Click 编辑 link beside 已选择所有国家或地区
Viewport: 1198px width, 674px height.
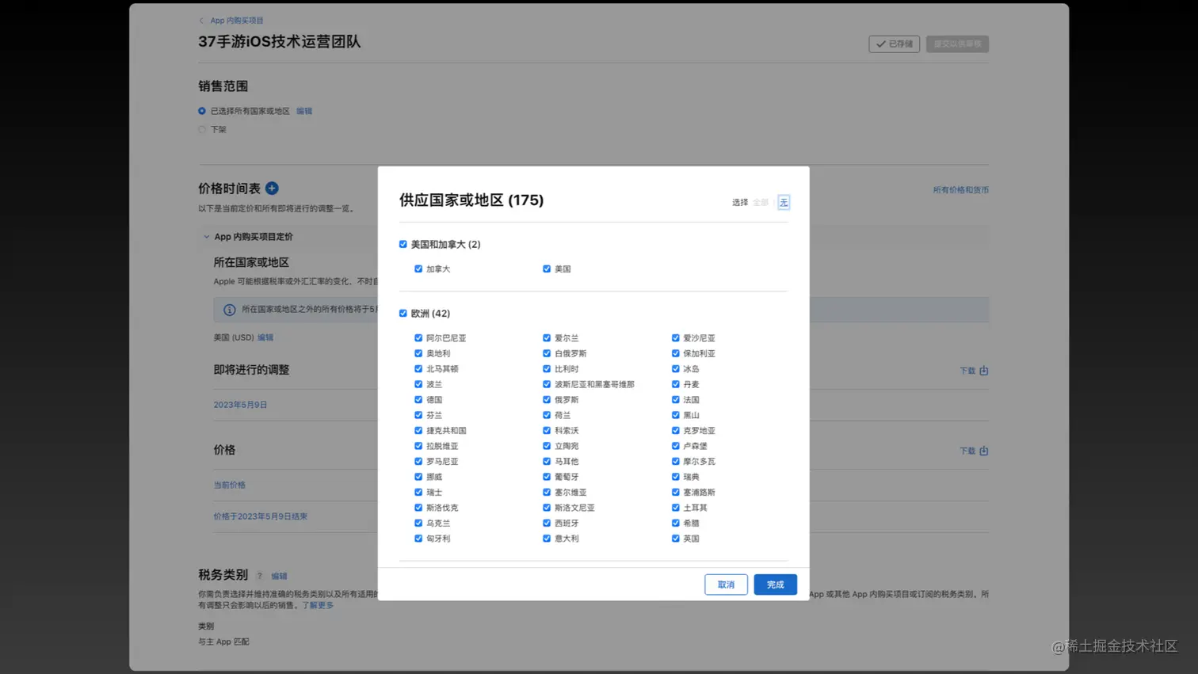click(x=304, y=112)
